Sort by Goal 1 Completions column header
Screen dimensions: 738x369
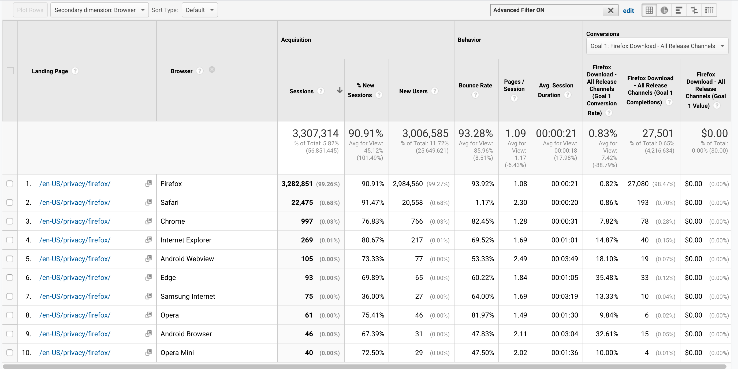tap(650, 90)
